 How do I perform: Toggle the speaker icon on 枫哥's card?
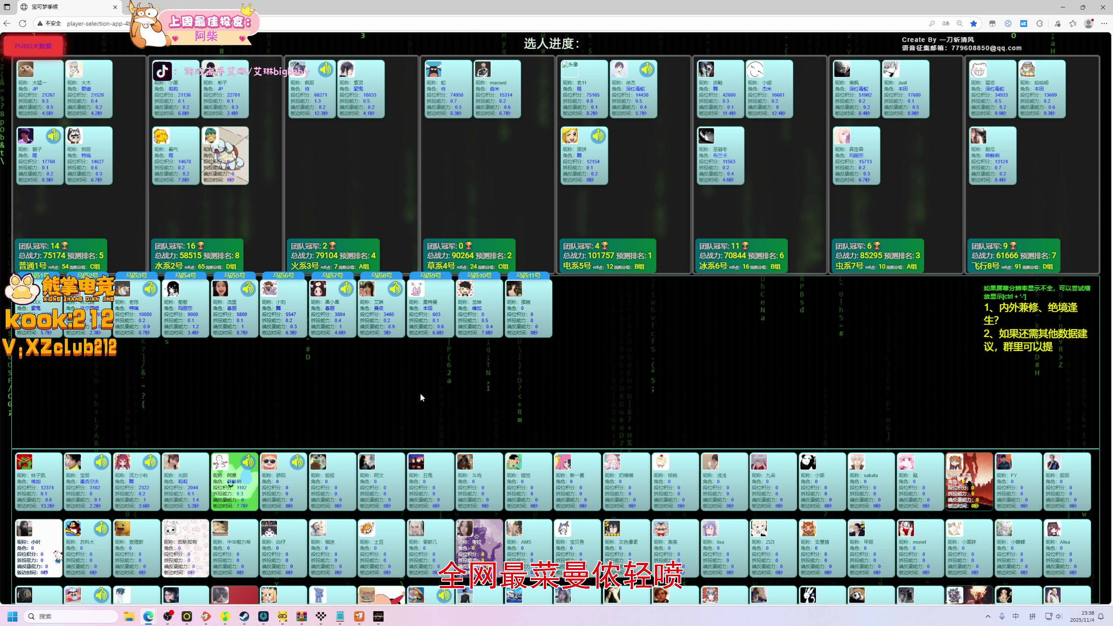(x=325, y=69)
